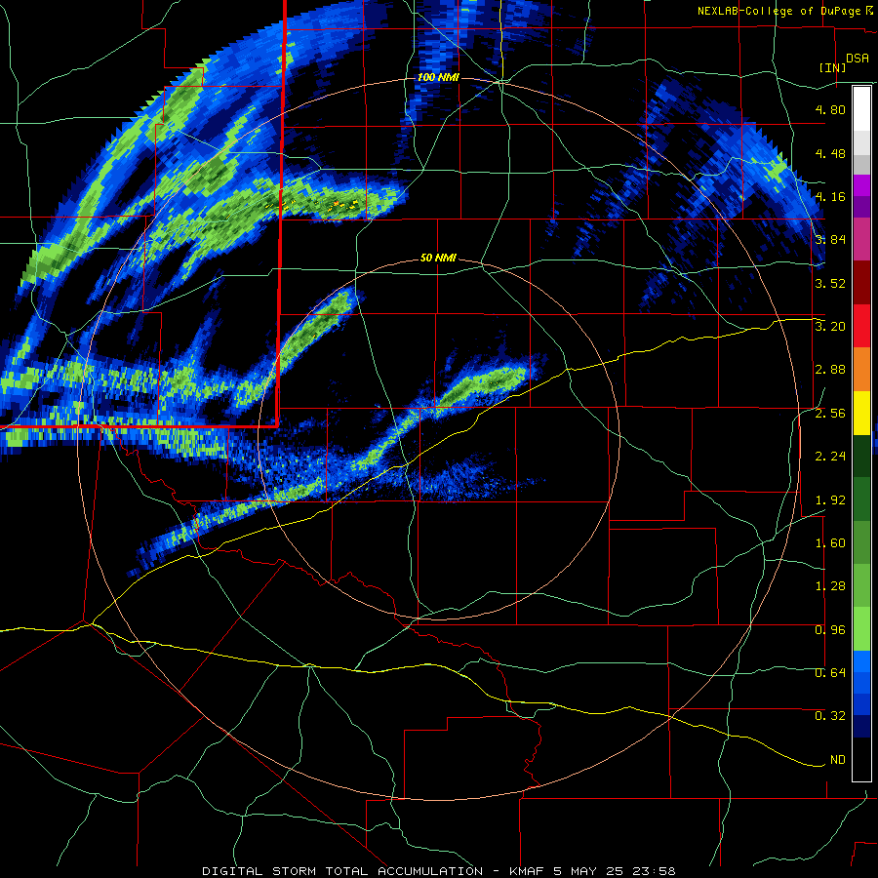
Task: Click the ND no-data legend label
Action: [838, 760]
